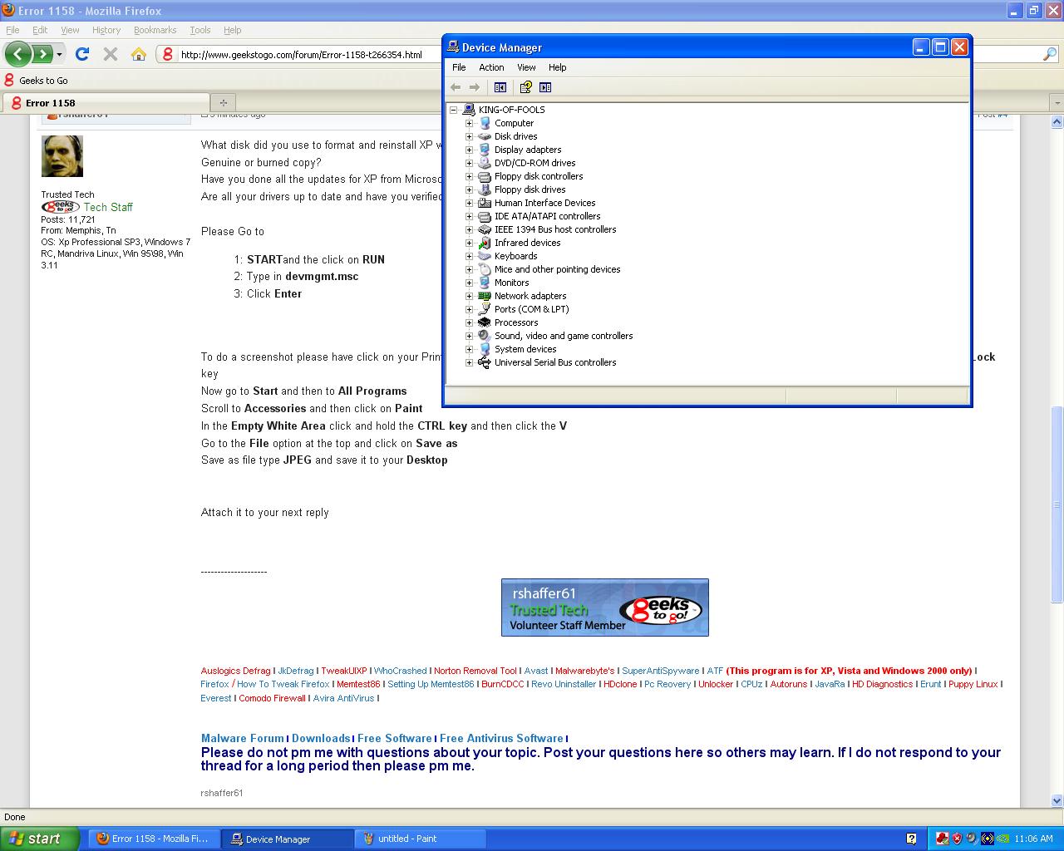The image size is (1064, 851).
Task: Select Infrared devices tree row
Action: point(527,243)
